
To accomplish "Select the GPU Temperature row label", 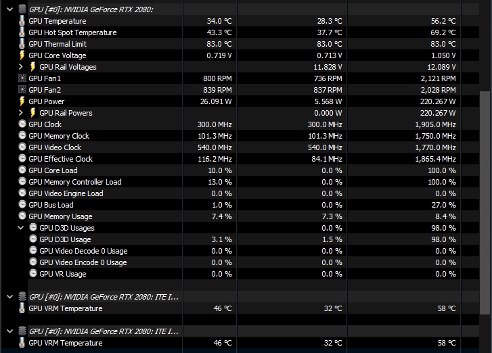I will 58,21.
